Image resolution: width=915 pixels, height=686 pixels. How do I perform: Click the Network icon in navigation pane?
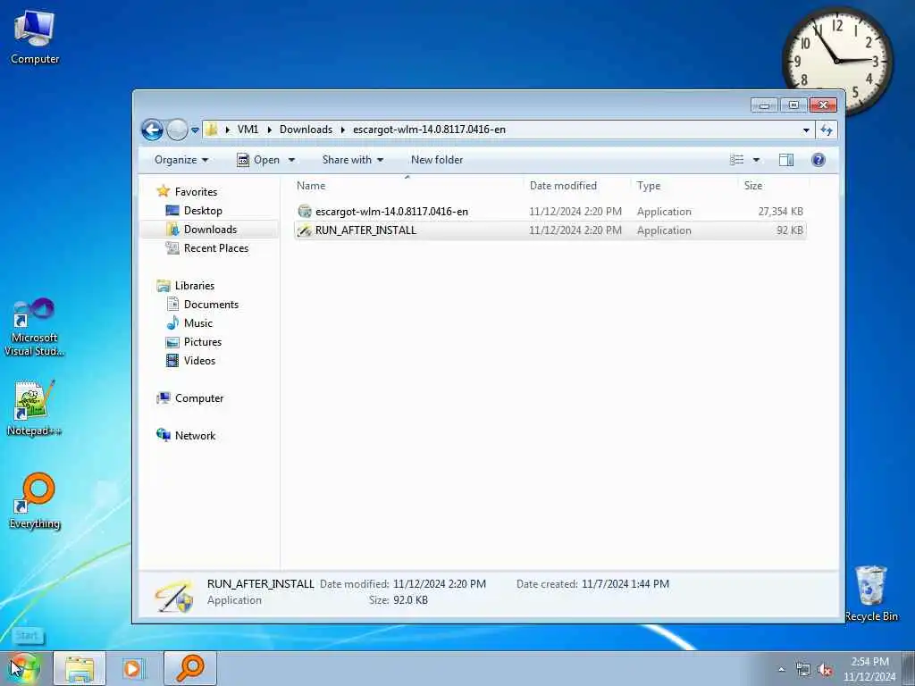point(164,435)
